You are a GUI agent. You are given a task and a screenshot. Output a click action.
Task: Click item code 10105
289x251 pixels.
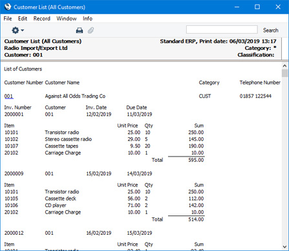[12, 199]
